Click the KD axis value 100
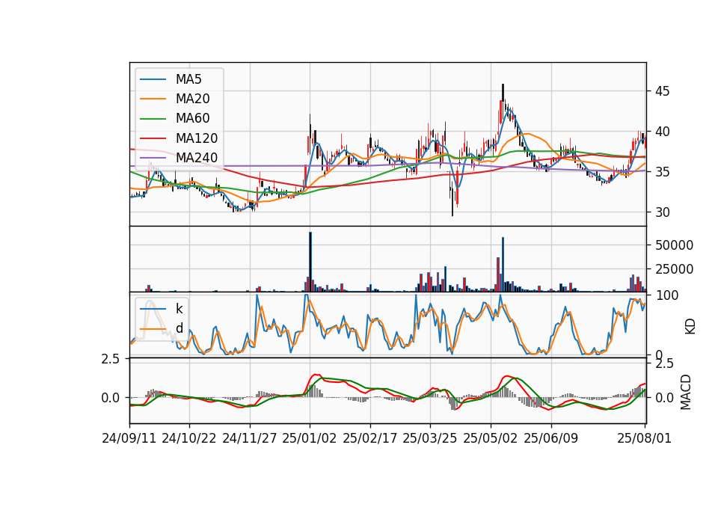 pos(666,295)
